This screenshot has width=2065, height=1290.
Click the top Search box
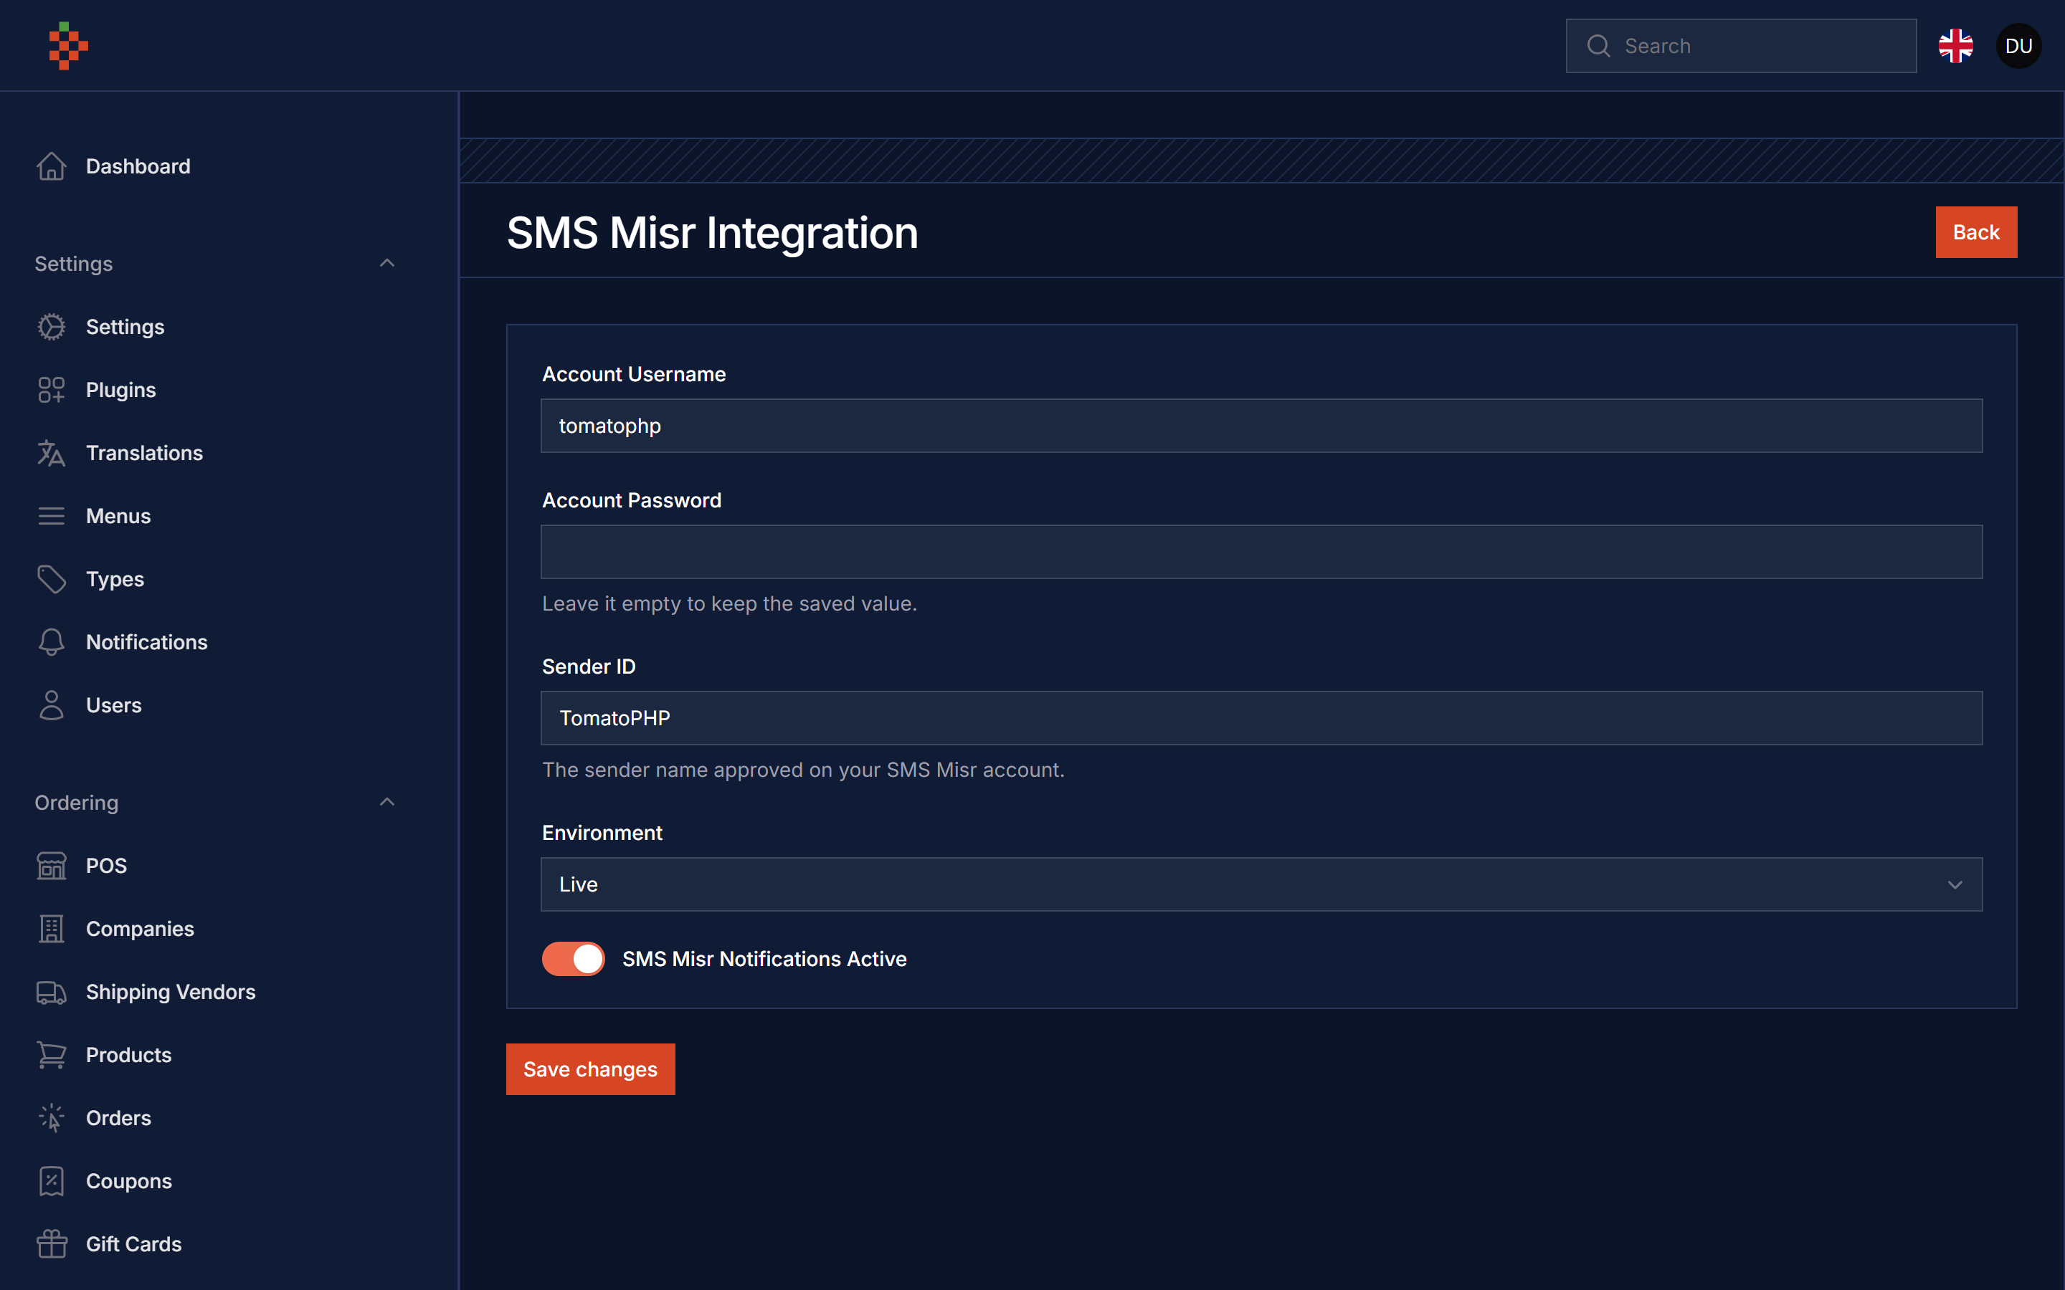click(x=1741, y=46)
